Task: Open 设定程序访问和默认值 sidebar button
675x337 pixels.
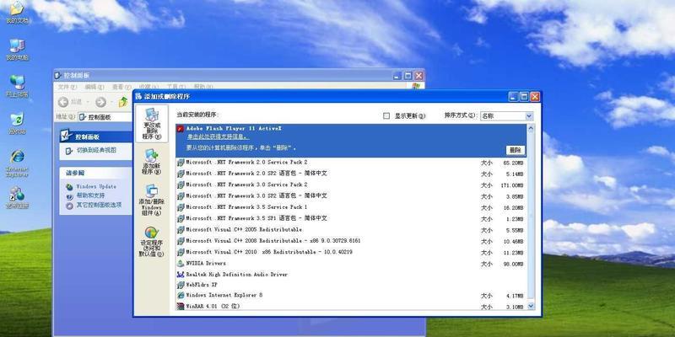Action: [152, 242]
